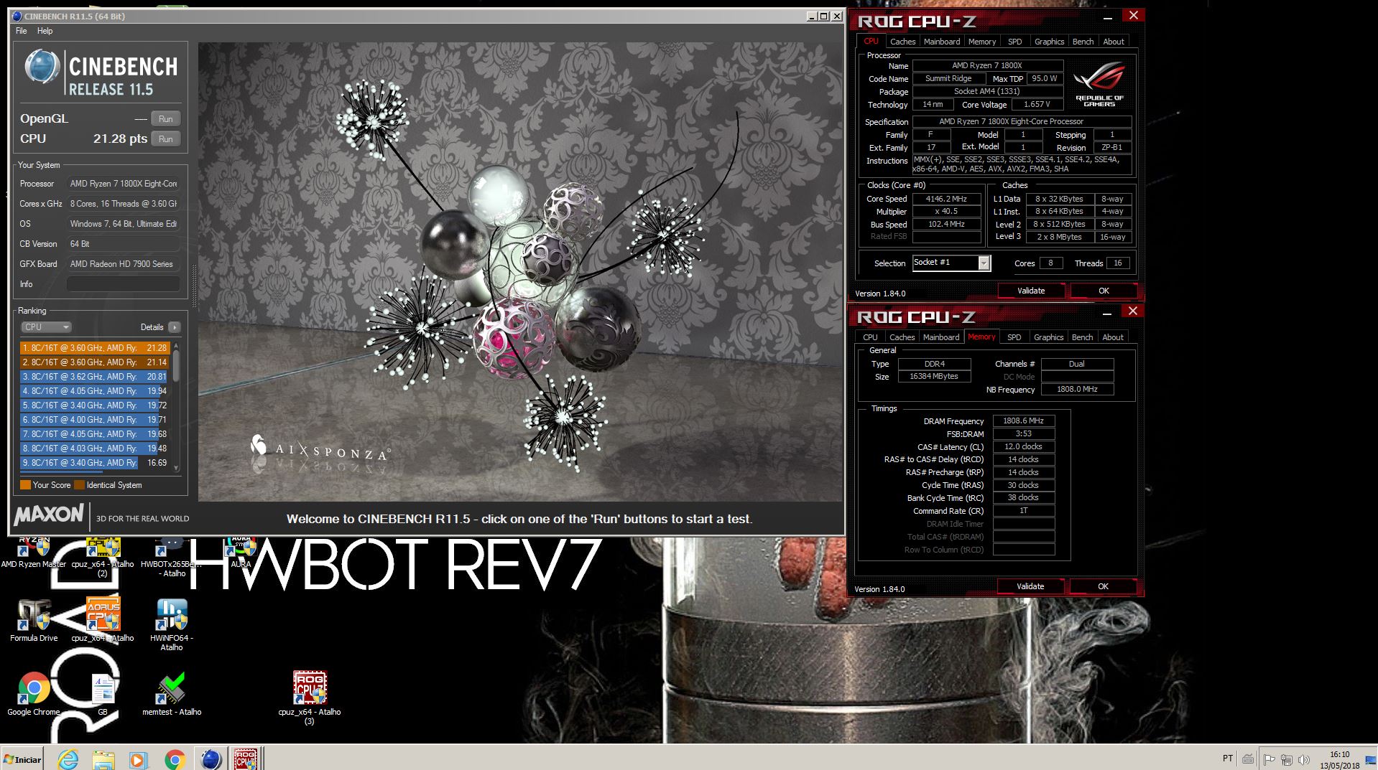Select ranking entry 9 scoring 16.69

coord(95,463)
